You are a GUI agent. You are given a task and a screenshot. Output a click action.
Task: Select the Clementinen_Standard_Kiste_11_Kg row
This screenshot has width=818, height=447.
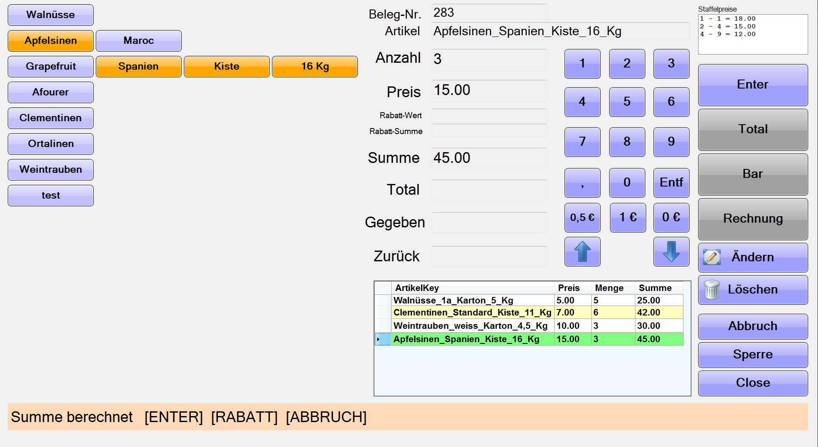(x=529, y=312)
